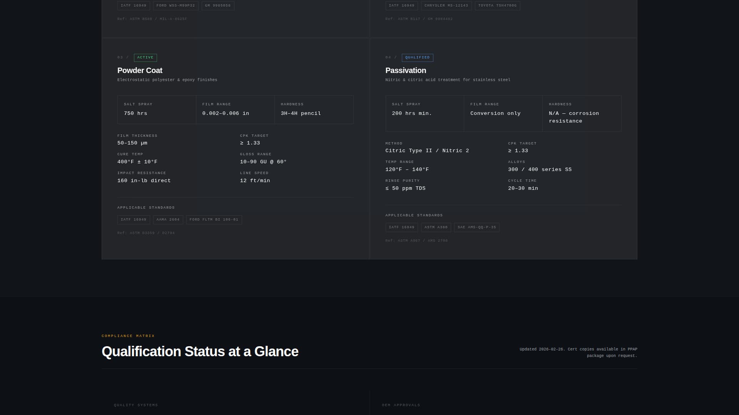Click the Powder Coat section heading
The image size is (739, 415).
(140, 71)
